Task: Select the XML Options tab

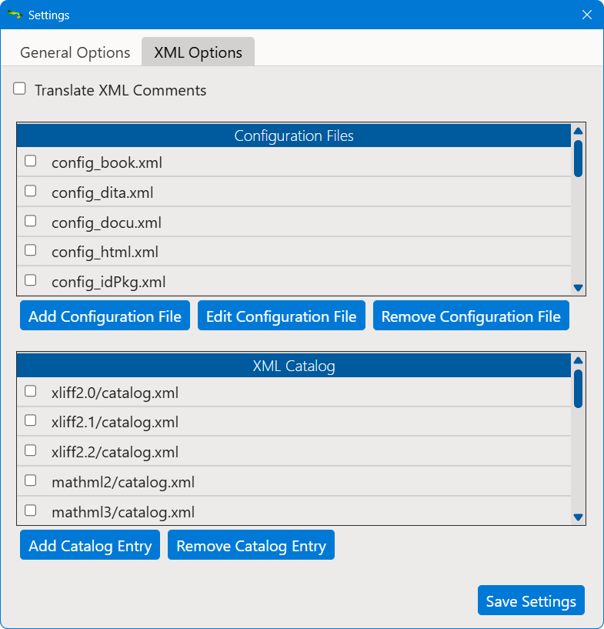Action: click(x=198, y=52)
